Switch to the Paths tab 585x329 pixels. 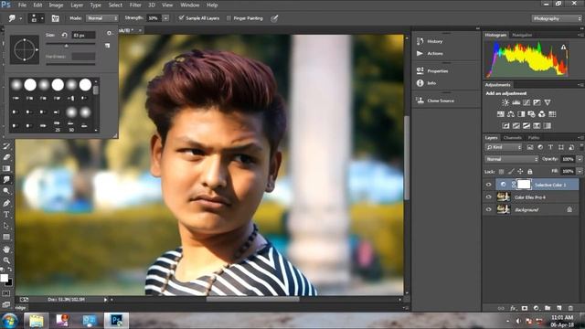click(534, 138)
